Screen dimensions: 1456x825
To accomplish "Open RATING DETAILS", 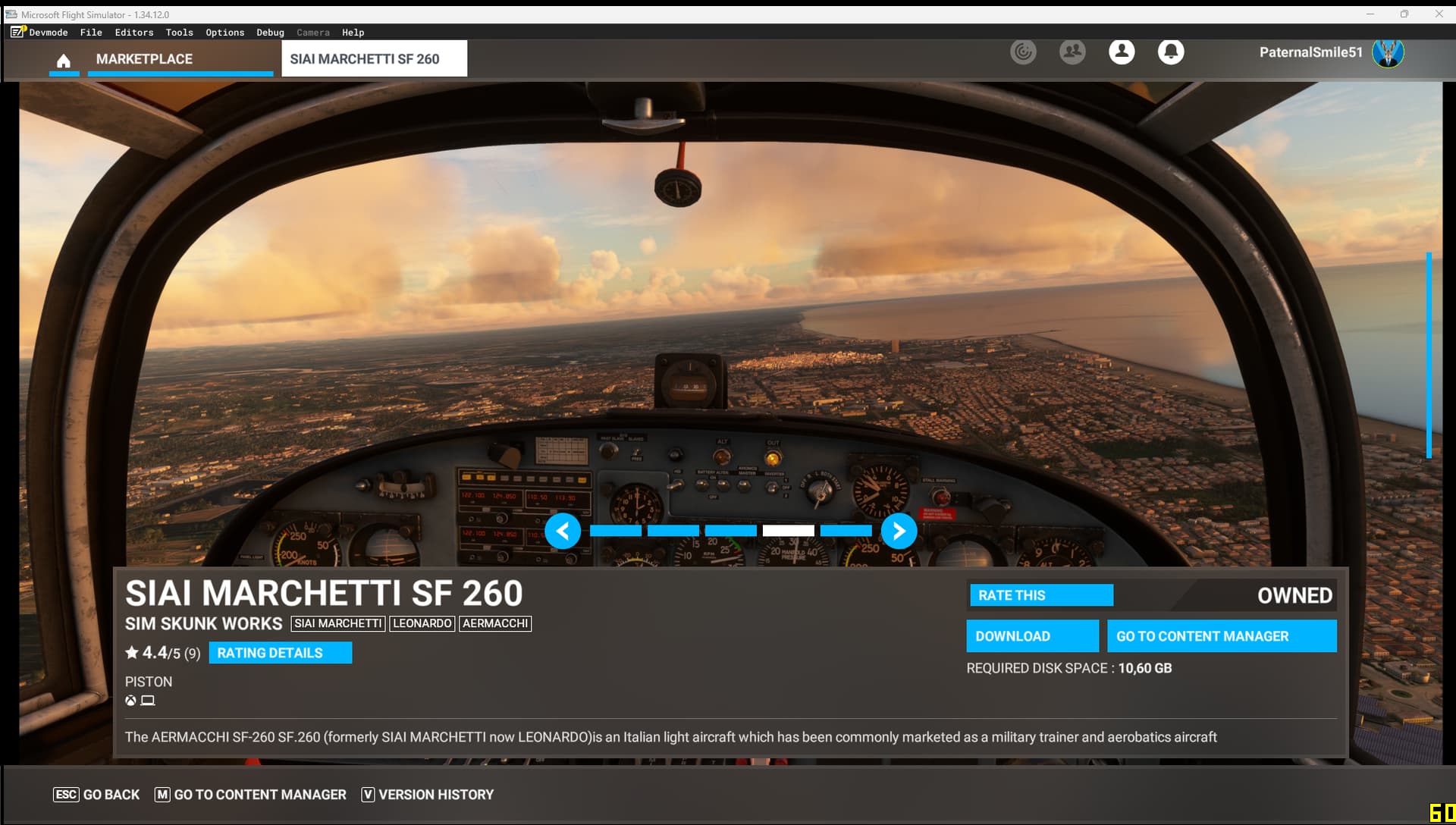I will click(280, 652).
